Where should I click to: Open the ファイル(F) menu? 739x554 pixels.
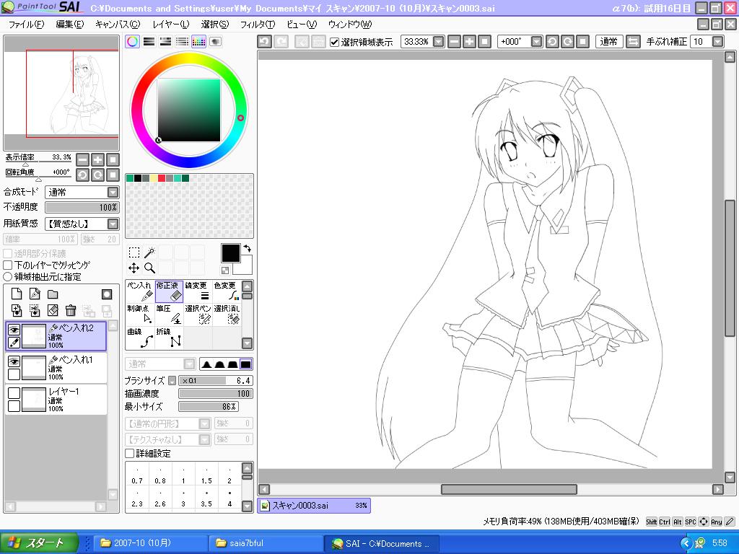(26, 24)
